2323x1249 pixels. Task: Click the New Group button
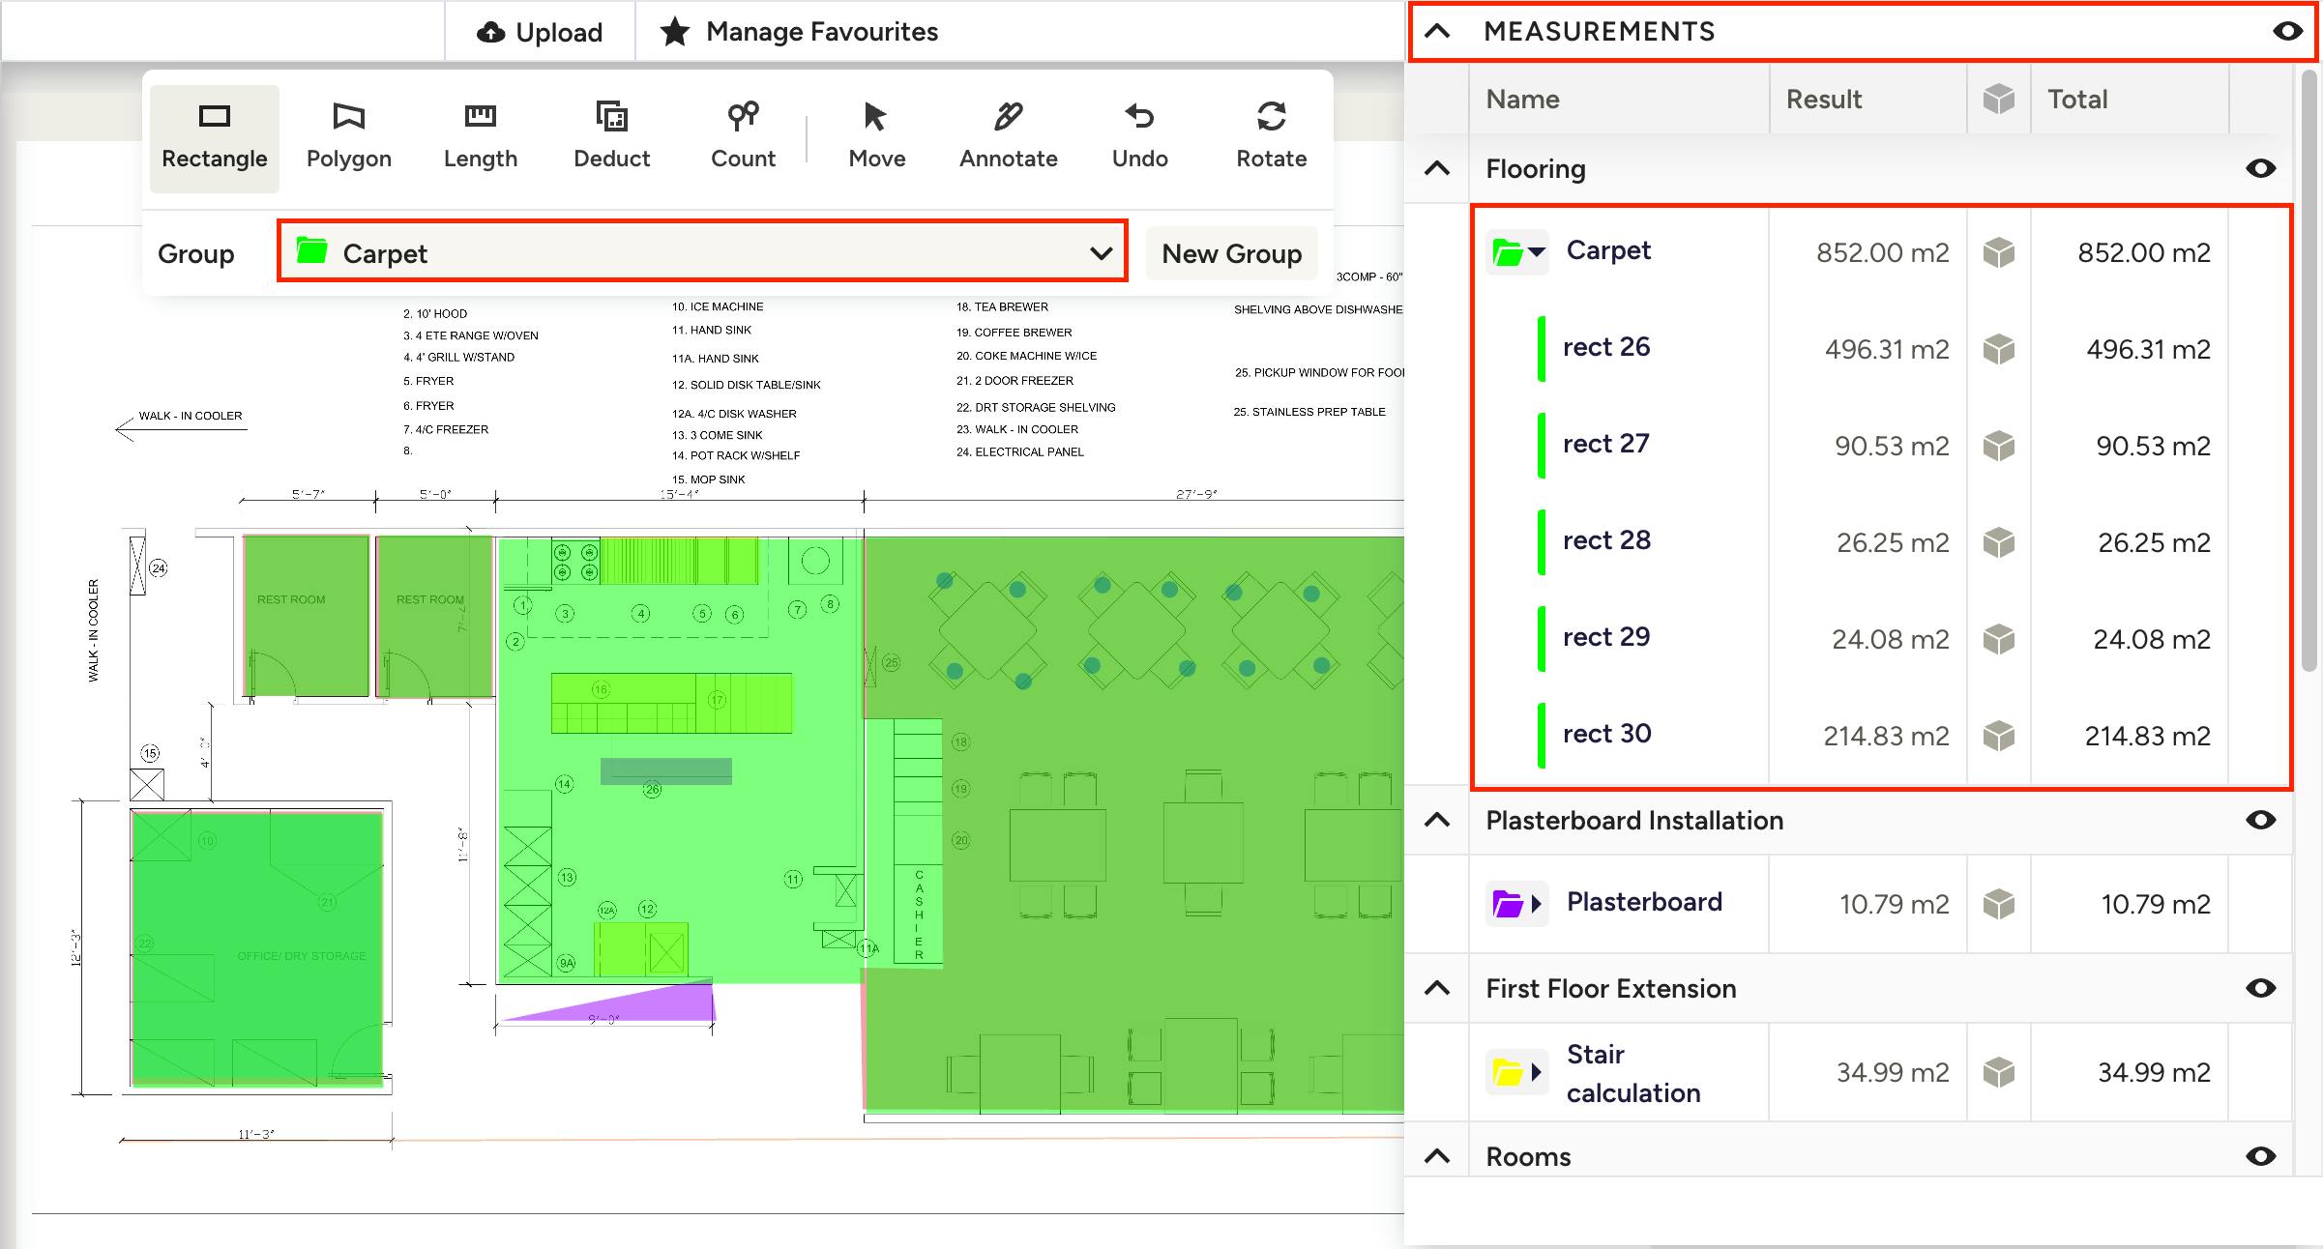click(1231, 253)
